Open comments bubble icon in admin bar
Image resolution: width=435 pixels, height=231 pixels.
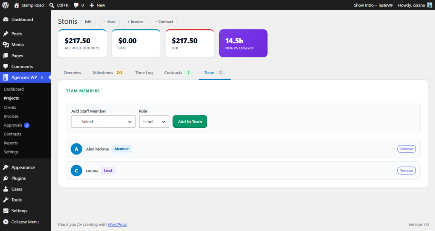[x=76, y=5]
